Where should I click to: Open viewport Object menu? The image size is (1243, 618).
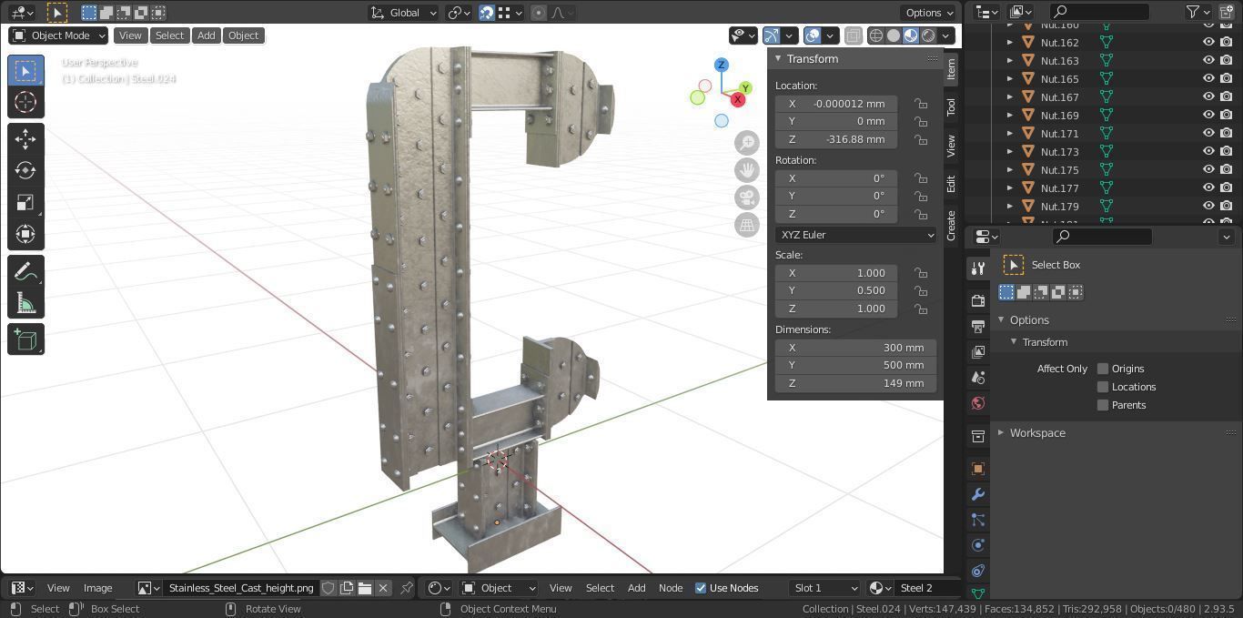coord(243,35)
